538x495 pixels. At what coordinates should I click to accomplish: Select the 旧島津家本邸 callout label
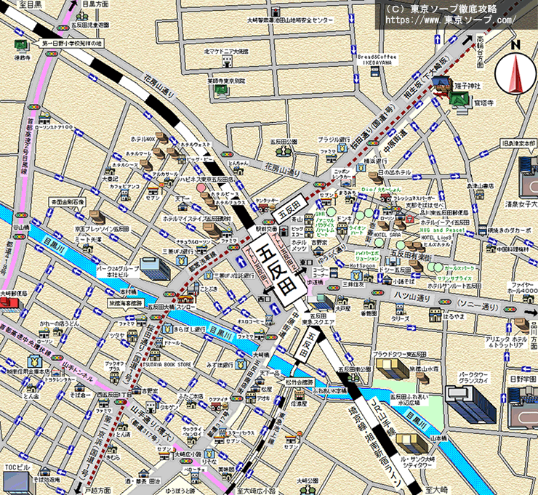(518, 143)
